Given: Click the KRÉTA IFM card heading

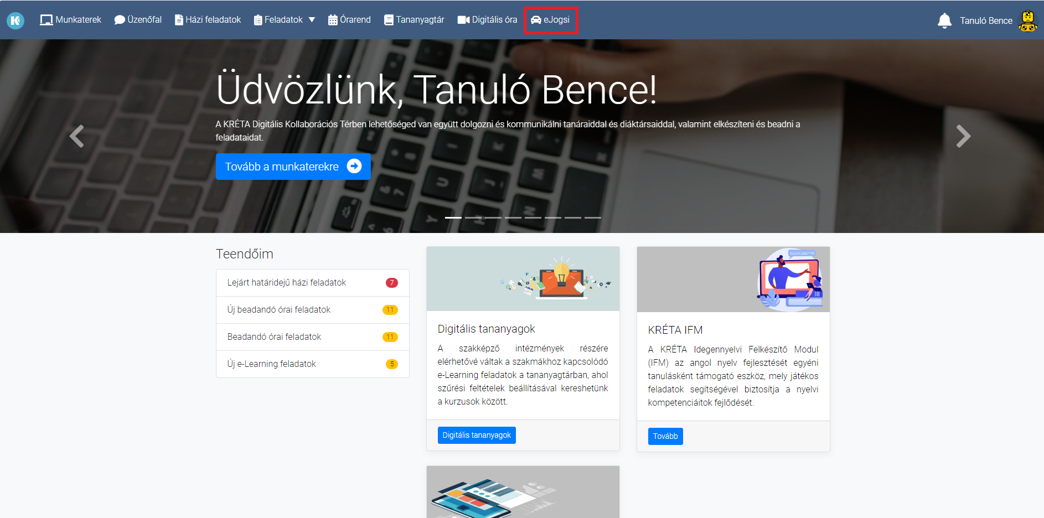Looking at the screenshot, I should coord(675,330).
